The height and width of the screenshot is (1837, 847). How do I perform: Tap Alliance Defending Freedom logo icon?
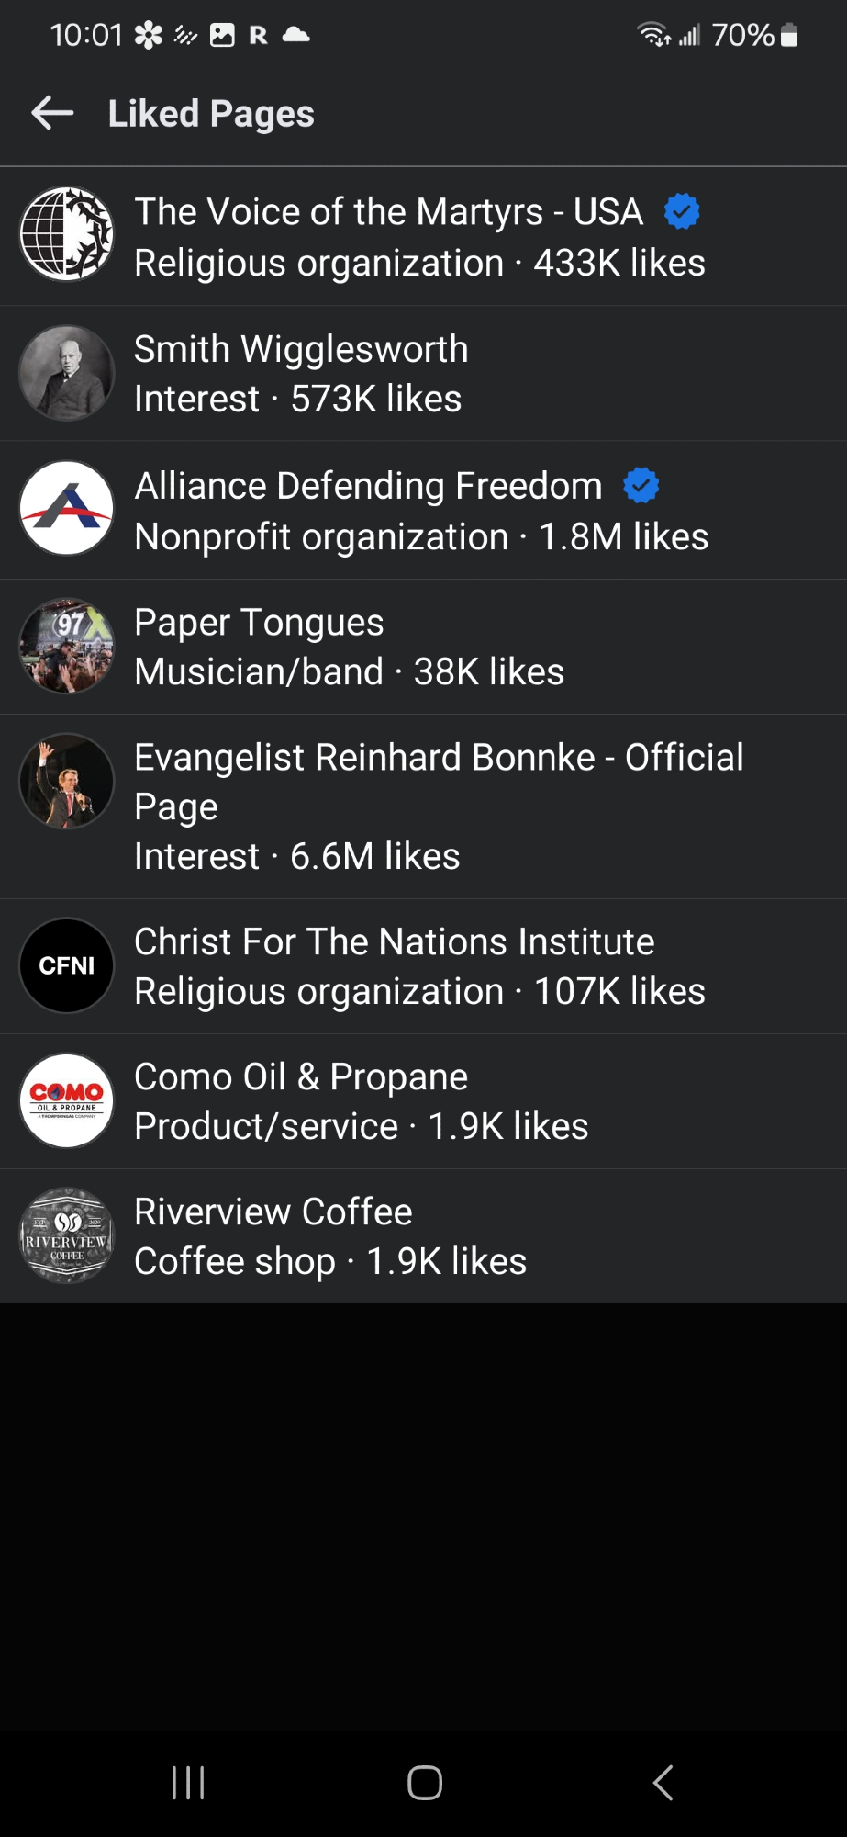67,508
